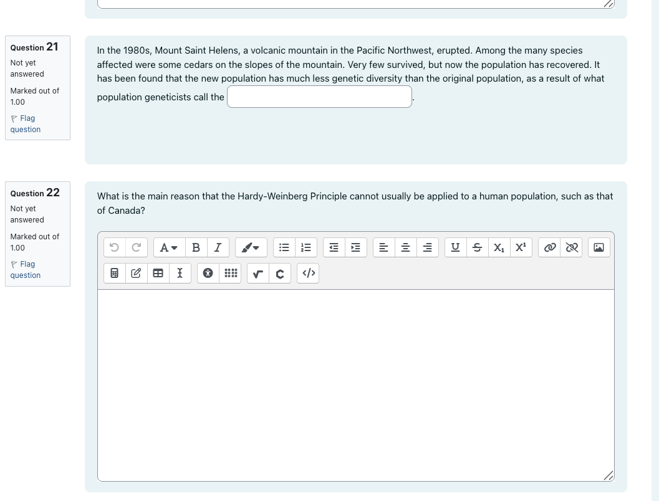659x501 pixels.
Task: Open the font colour picker dropdown
Action: (x=251, y=247)
